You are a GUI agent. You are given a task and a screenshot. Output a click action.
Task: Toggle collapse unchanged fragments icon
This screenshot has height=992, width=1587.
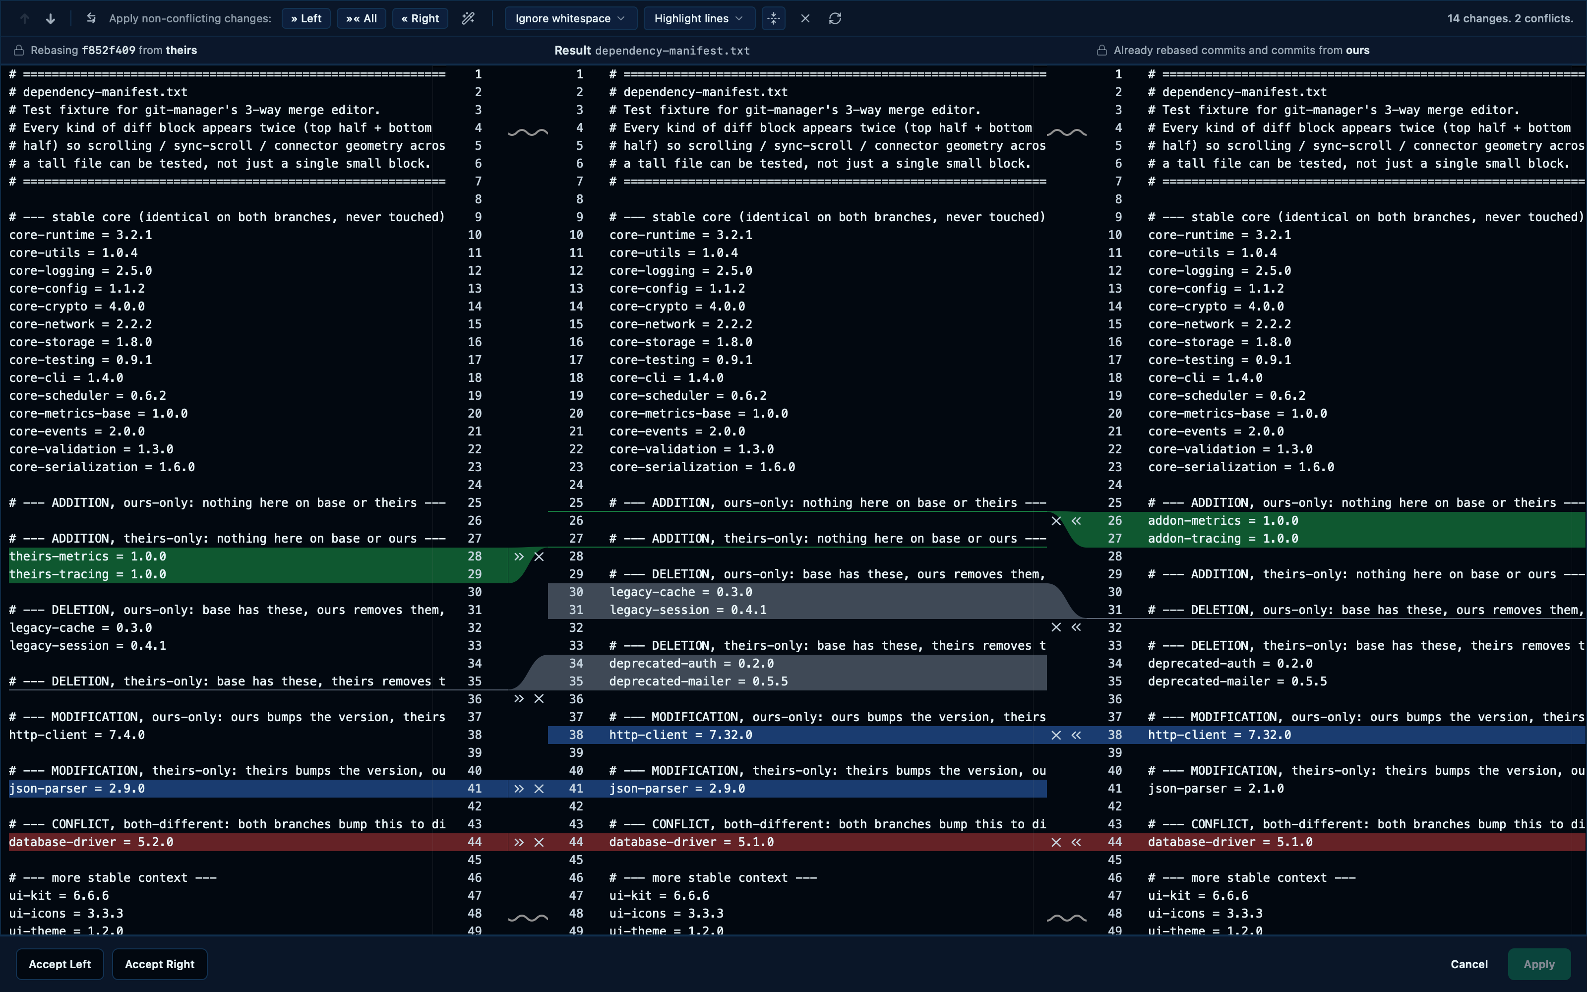(774, 18)
